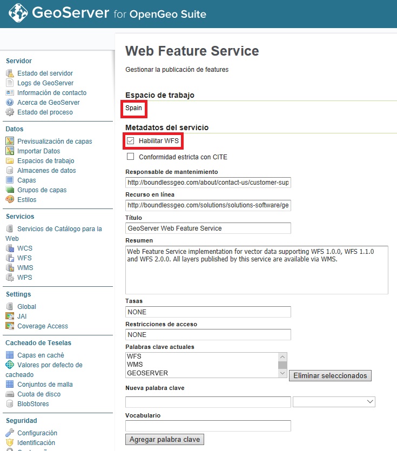Click the WFS service icon in sidebar
397x451 pixels.
pos(10,258)
